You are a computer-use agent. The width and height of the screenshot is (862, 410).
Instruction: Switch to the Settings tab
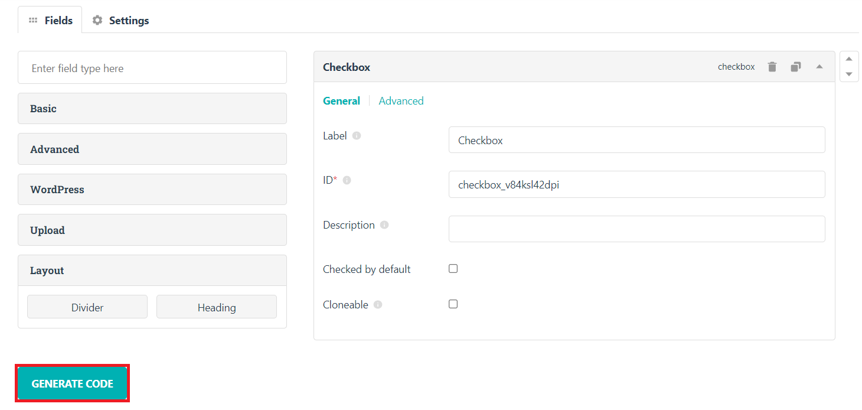click(x=121, y=20)
